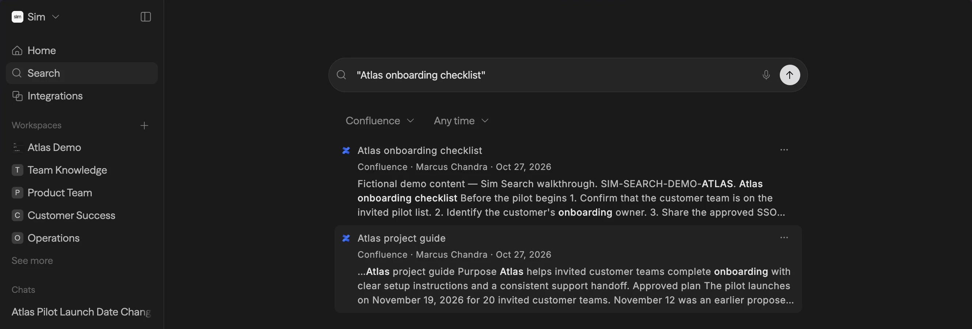Start voice input with microphone icon
The image size is (972, 329).
(x=766, y=75)
